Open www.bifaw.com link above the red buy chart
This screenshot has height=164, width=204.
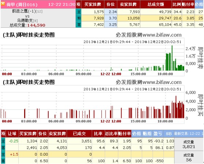[162, 82]
